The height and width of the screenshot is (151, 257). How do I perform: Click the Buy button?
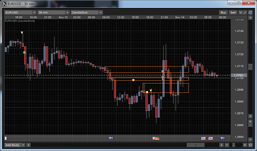coord(223,13)
